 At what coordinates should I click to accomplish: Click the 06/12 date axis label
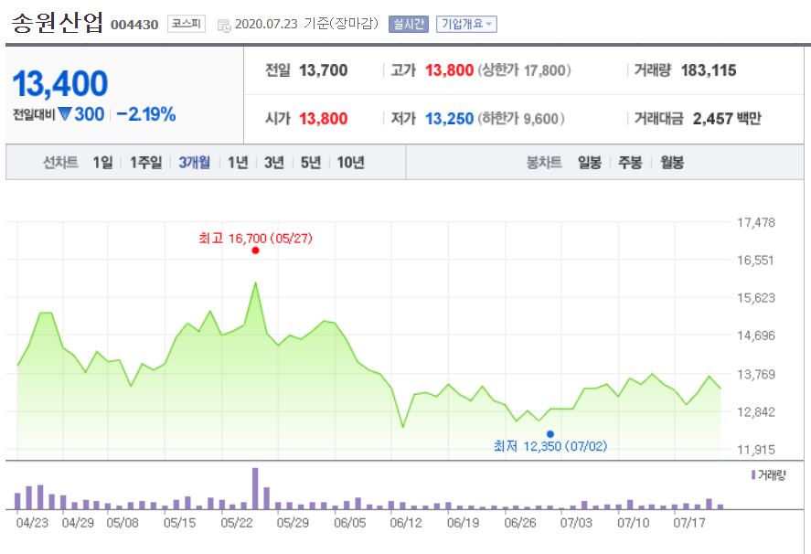pos(406,522)
